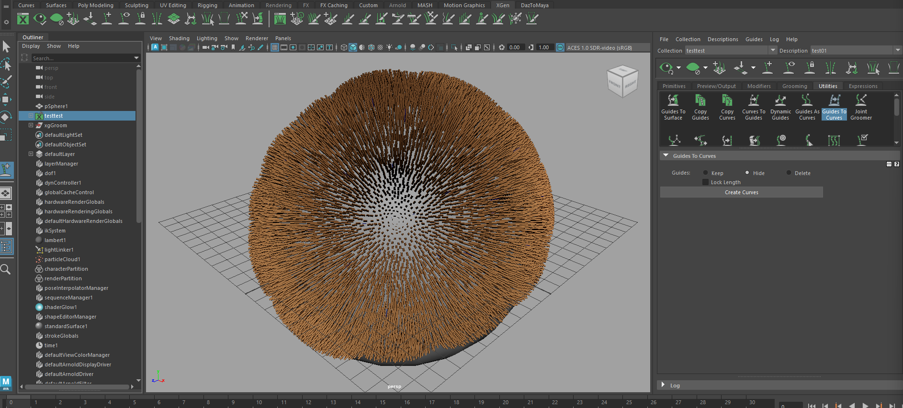903x408 pixels.
Task: Open the Shading menu in viewport
Action: 179,38
